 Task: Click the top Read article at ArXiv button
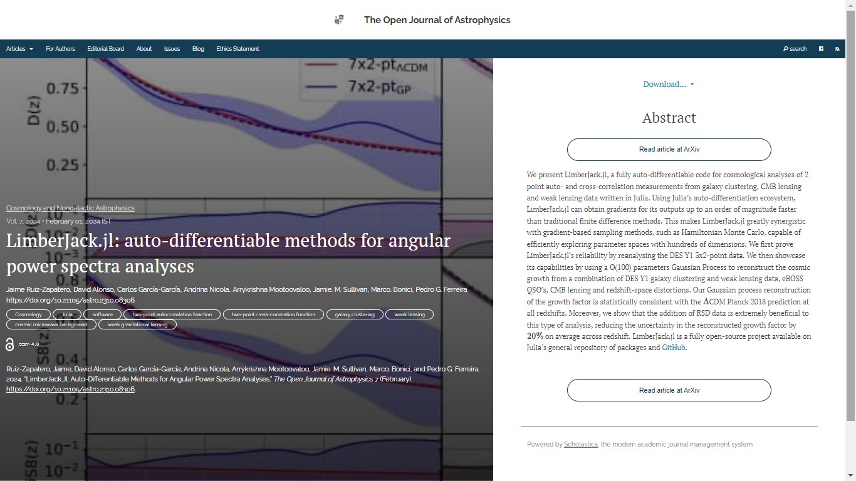(669, 150)
